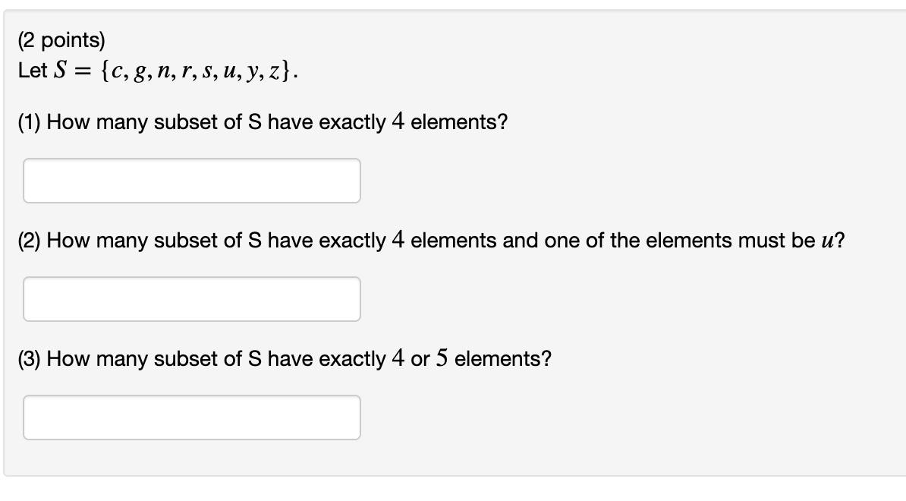The width and height of the screenshot is (906, 501).
Task: Click the "(2)" question number label
Action: click(29, 241)
